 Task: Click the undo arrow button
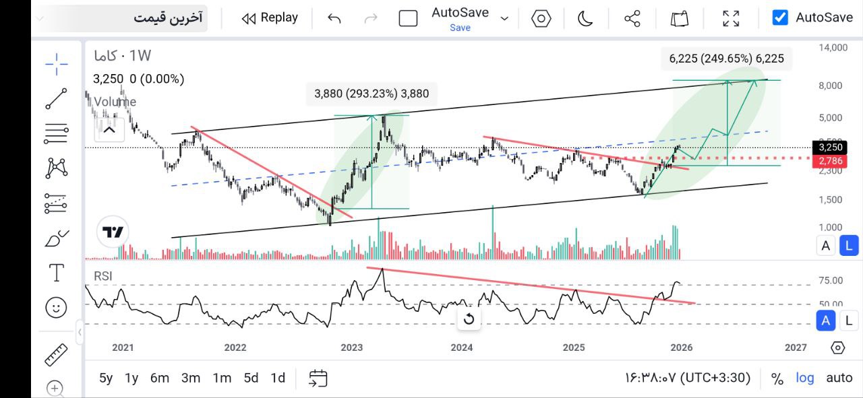[333, 18]
